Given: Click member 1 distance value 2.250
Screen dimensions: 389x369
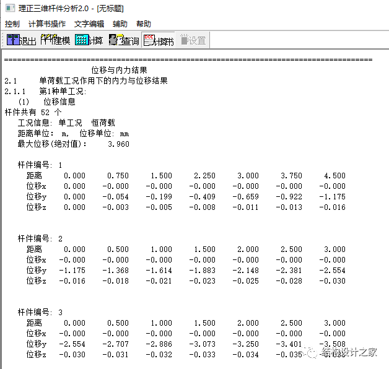Looking at the screenshot, I should click(204, 176).
